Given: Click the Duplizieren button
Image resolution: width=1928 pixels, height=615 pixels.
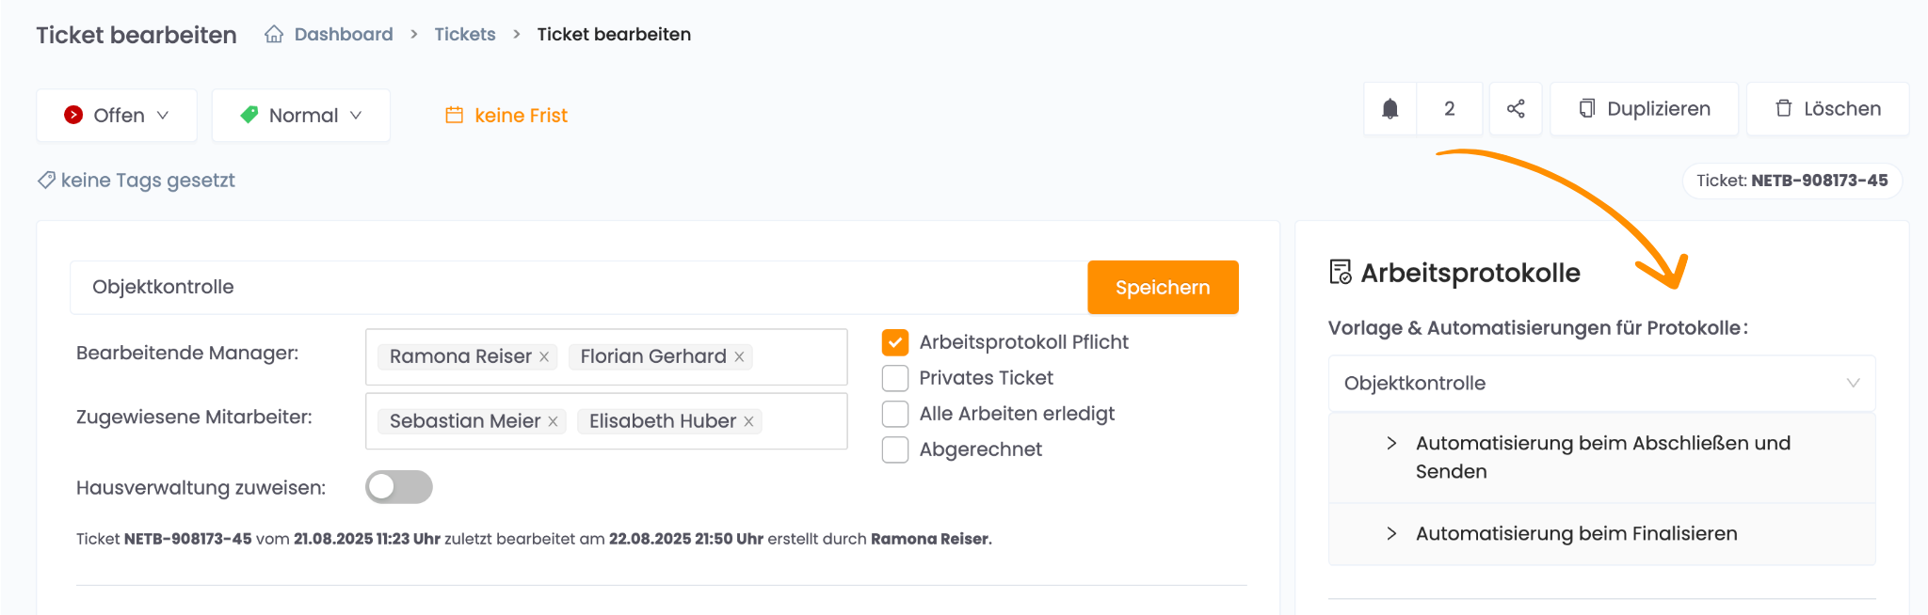Looking at the screenshot, I should (x=1644, y=109).
